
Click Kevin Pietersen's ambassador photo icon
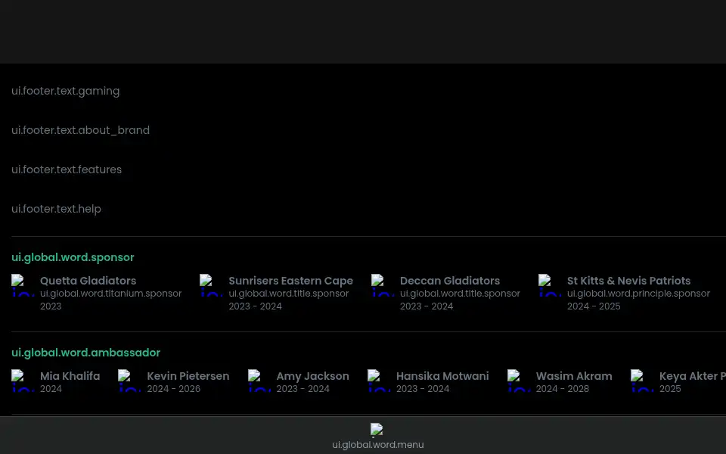coord(130,381)
